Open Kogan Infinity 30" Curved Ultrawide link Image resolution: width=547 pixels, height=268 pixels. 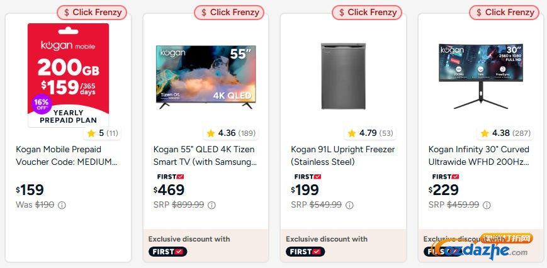(x=479, y=155)
